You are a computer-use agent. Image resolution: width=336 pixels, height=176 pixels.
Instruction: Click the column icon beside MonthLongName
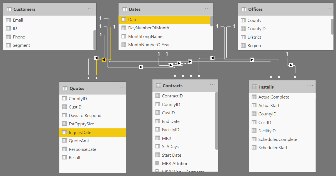click(x=124, y=36)
